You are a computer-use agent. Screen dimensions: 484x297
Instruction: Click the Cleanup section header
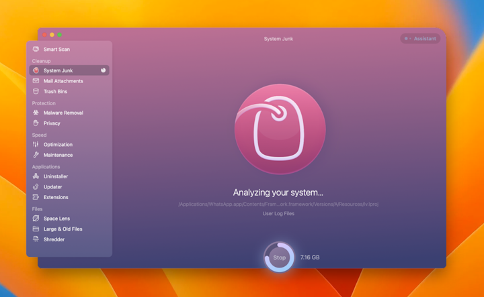click(x=42, y=61)
